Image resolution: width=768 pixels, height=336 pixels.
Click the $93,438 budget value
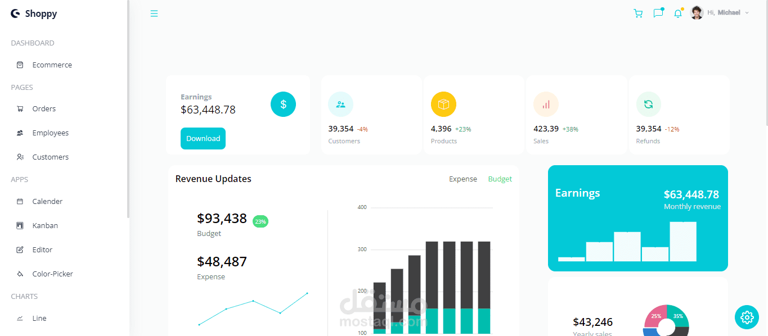click(222, 218)
